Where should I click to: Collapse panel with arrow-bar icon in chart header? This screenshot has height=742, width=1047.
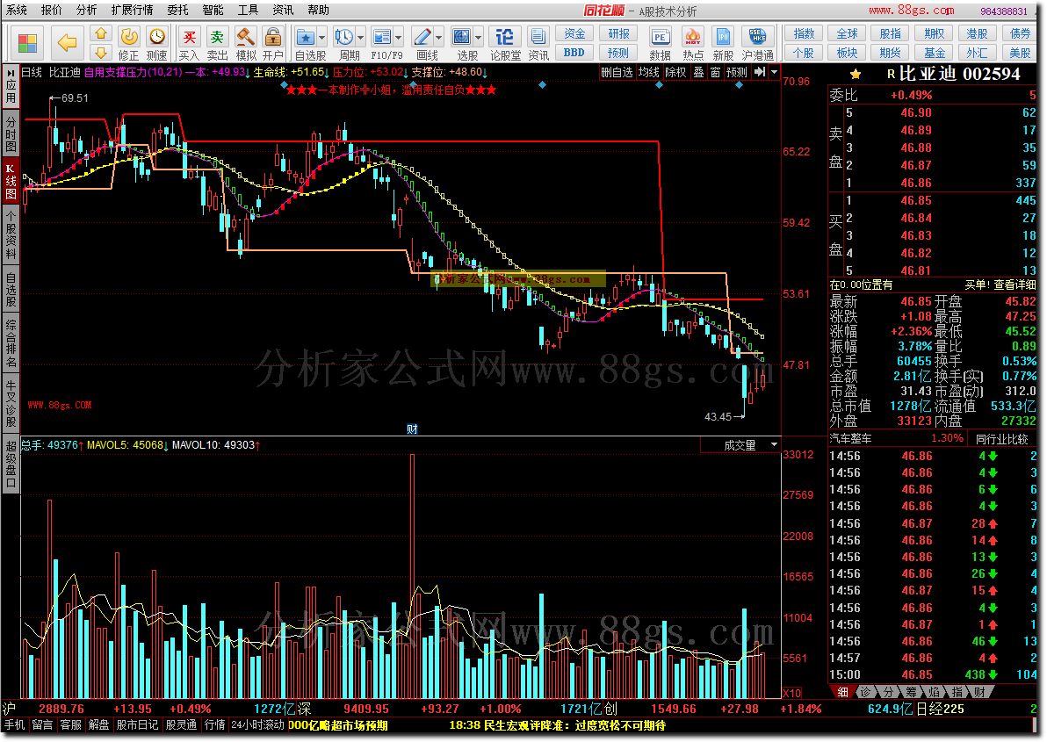point(759,71)
